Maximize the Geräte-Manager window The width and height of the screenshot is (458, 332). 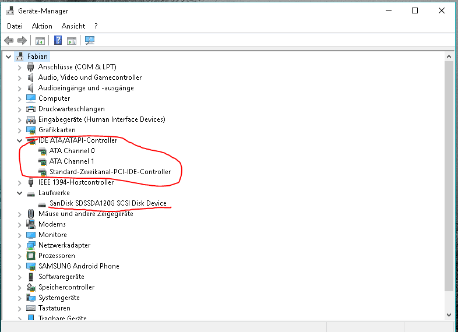[415, 11]
